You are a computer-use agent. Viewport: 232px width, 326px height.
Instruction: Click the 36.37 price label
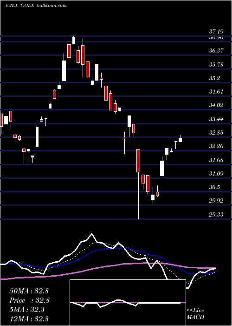coord(216,50)
